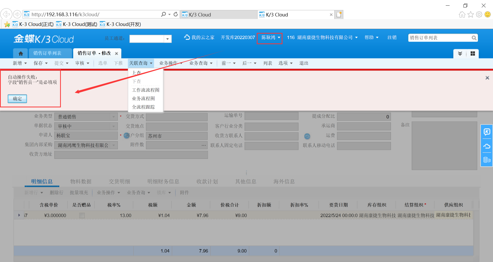493x262 pixels.
Task: Click the round icon beside 运费
Action: pyautogui.click(x=307, y=136)
